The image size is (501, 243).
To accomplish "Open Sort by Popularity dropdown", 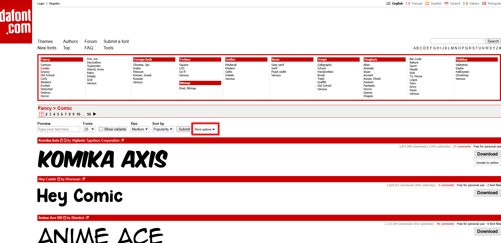I will click(163, 129).
